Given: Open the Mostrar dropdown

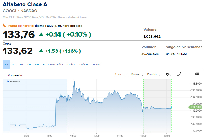Looking at the screenshot, I should 137,75.
